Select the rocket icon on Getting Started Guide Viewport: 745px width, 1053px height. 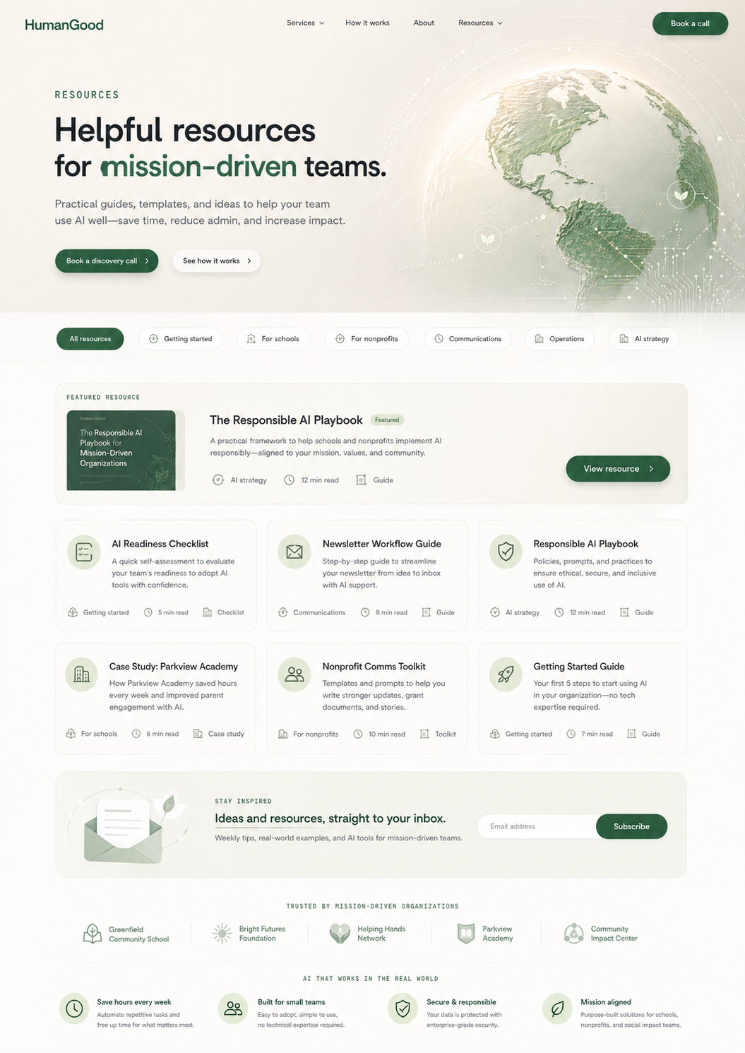click(x=506, y=674)
